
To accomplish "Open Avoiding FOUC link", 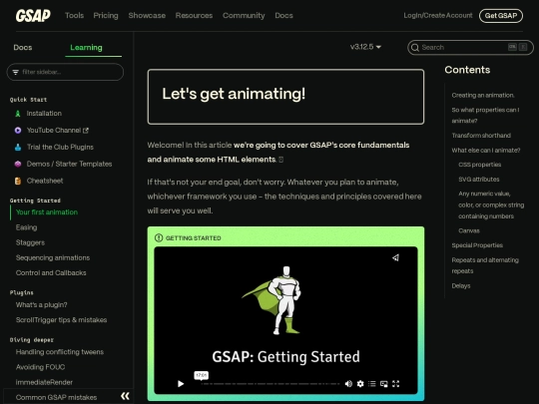I will click(40, 367).
